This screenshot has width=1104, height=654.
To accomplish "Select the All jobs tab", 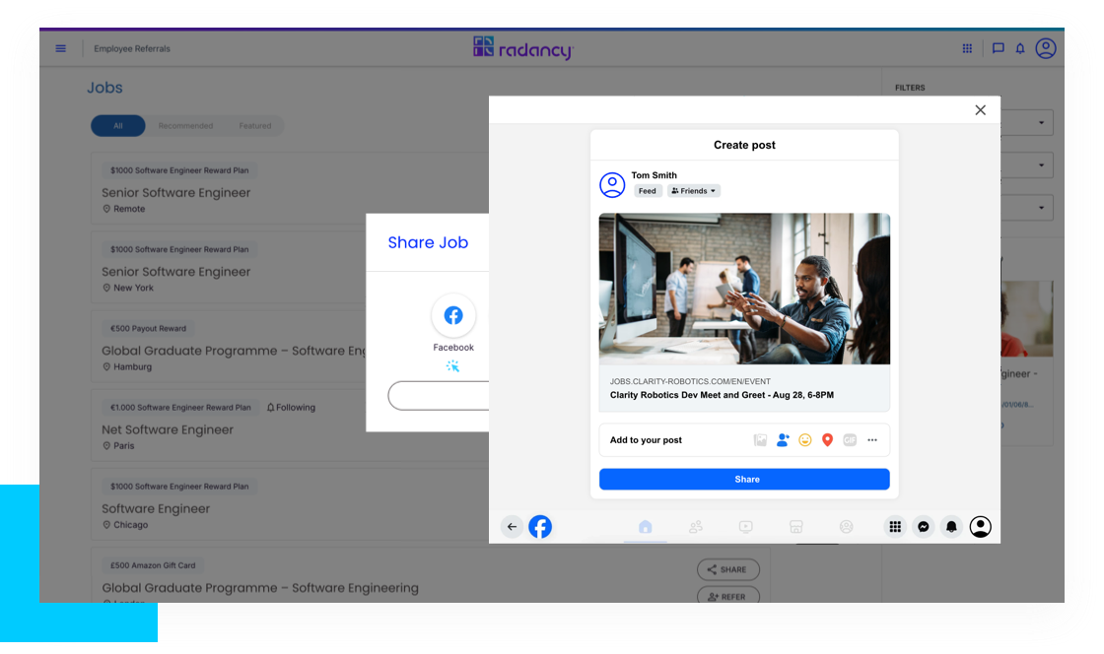I will [x=118, y=126].
